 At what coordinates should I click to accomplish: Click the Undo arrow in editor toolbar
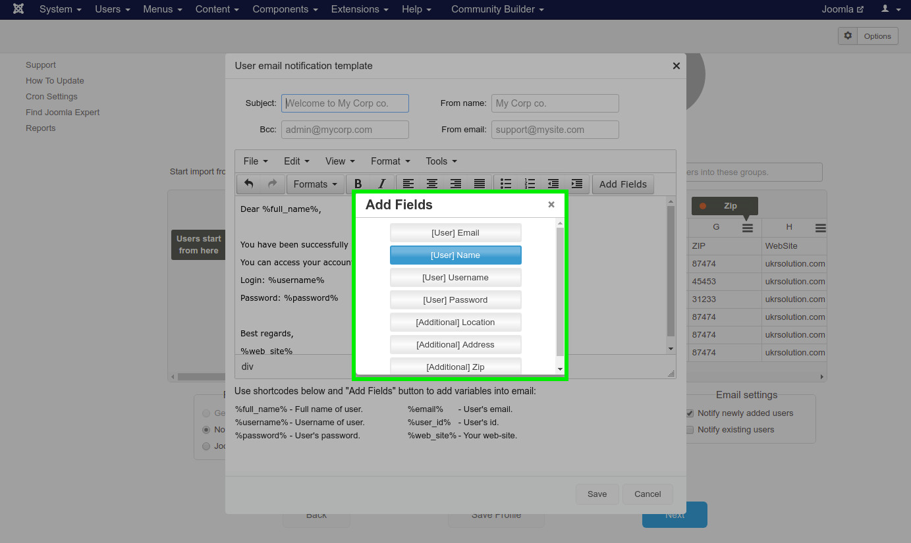click(248, 184)
